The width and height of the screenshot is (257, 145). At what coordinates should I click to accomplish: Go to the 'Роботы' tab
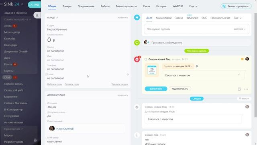pyautogui.click(x=105, y=6)
